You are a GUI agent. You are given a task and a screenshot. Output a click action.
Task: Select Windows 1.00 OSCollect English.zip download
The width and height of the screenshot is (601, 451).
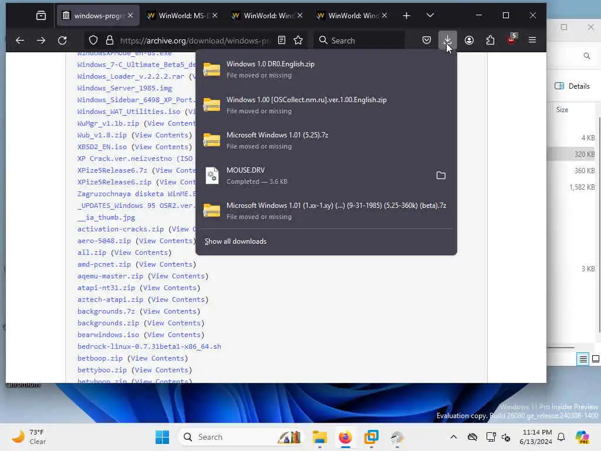326,105
